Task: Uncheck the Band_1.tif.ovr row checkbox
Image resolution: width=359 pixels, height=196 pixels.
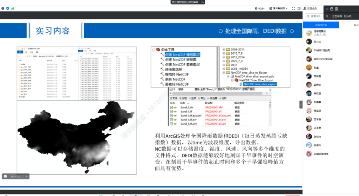Action: click(172, 120)
